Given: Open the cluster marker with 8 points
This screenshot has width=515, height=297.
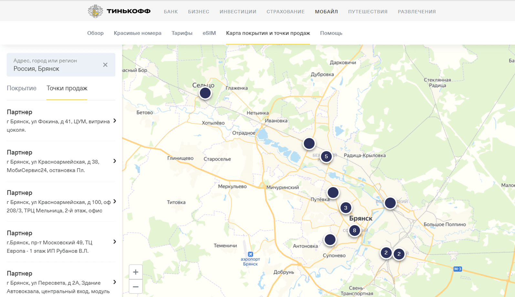Looking at the screenshot, I should (354, 230).
